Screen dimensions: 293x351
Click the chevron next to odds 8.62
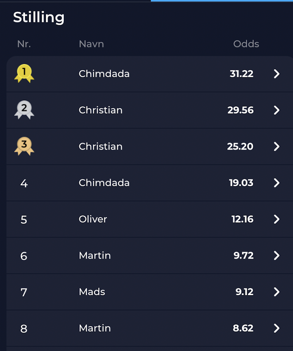point(277,328)
